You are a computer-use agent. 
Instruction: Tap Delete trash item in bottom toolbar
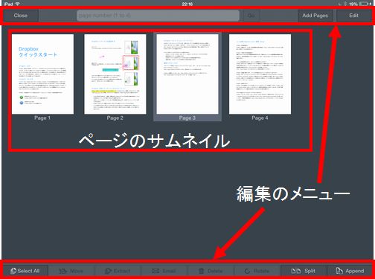211,271
